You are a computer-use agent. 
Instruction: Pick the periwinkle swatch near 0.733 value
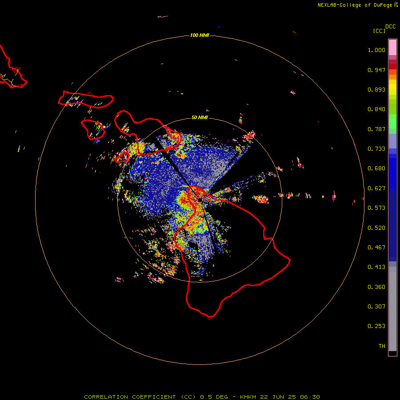click(x=392, y=141)
